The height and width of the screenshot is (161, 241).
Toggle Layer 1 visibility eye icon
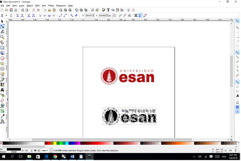[x=35, y=151]
